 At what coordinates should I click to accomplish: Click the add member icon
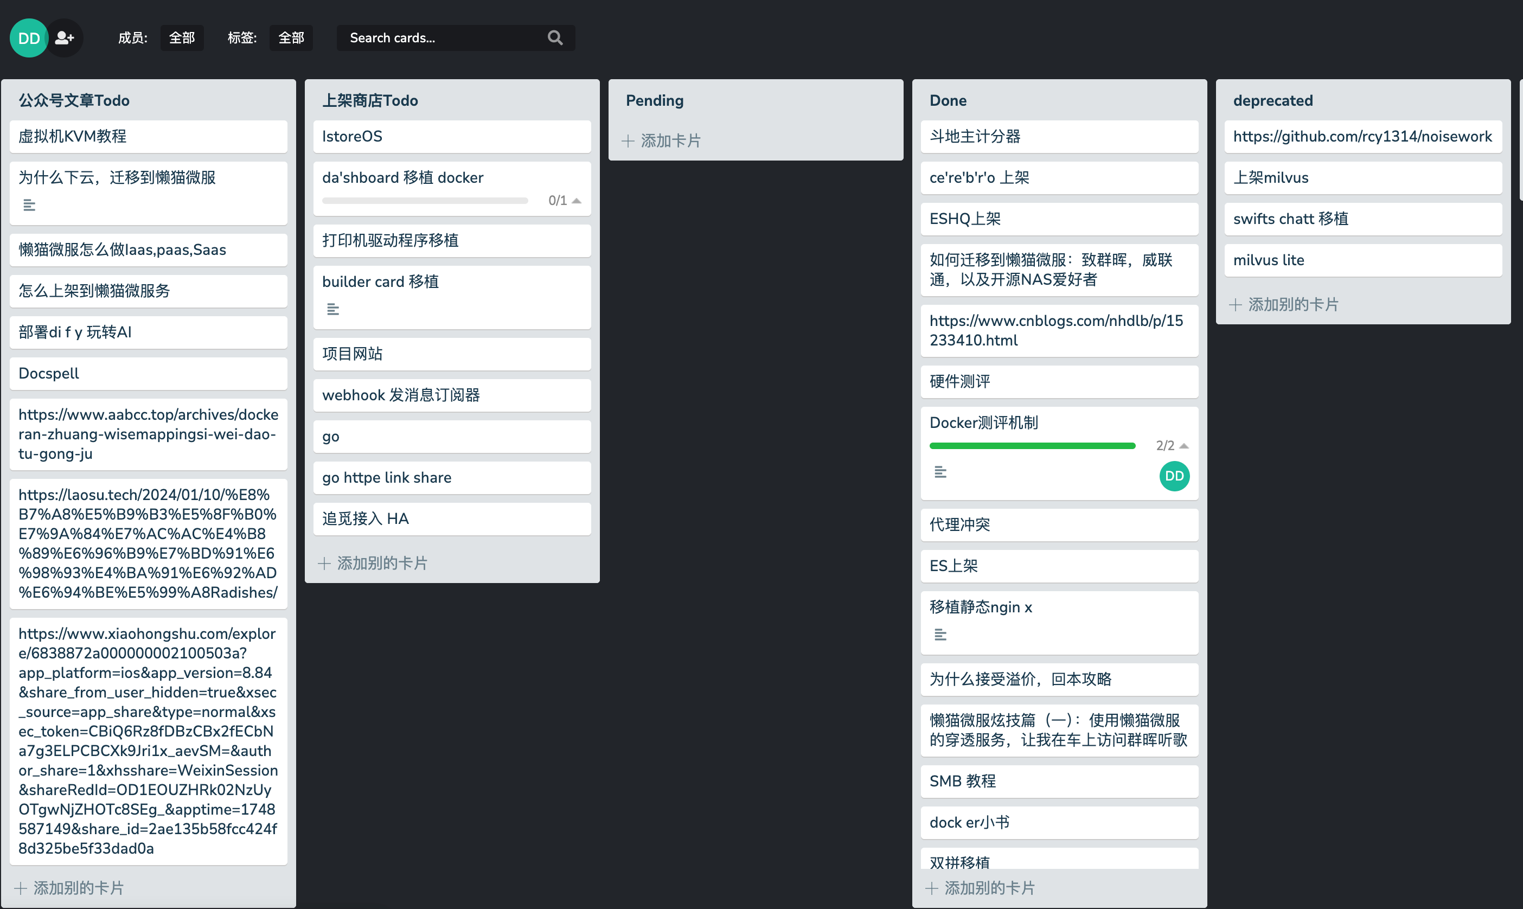pos(65,38)
